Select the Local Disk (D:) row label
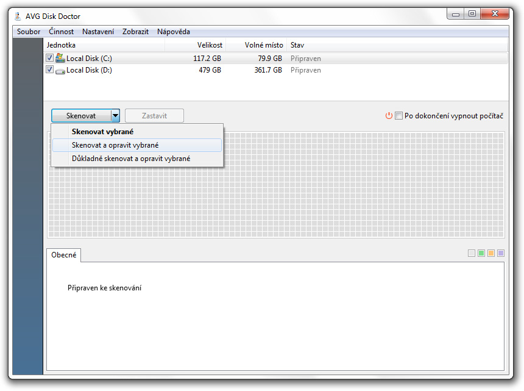 (x=89, y=70)
